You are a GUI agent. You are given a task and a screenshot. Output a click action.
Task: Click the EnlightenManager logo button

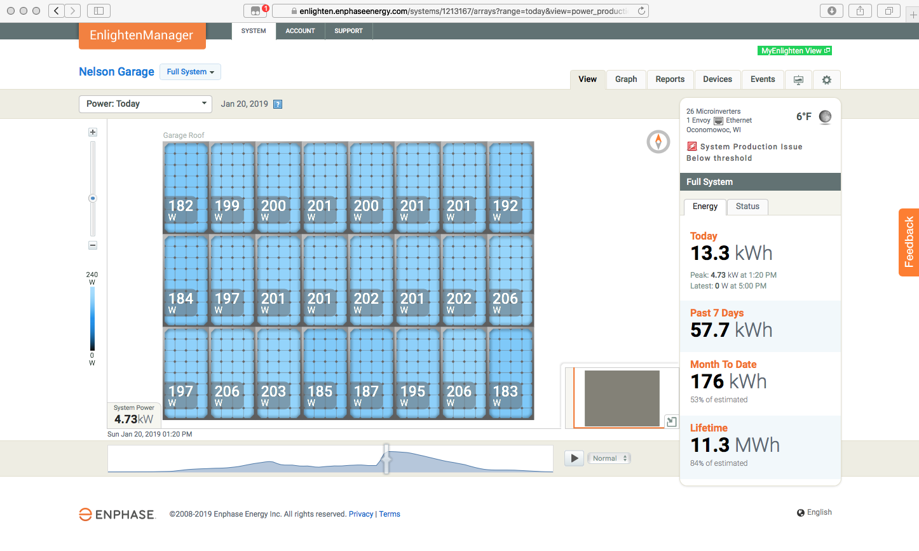142,36
